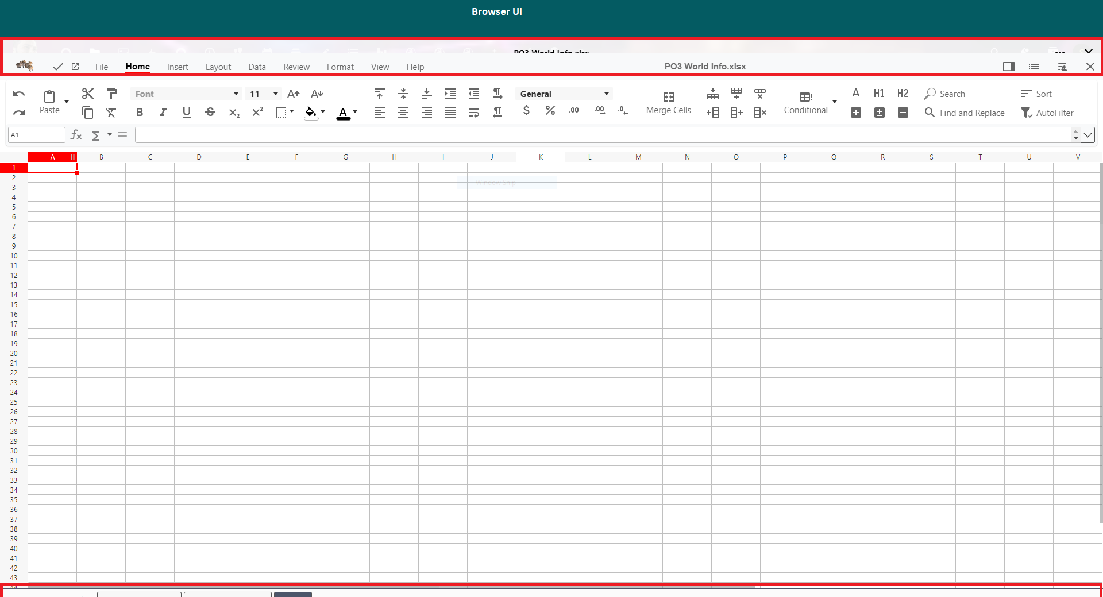Click the Increase font size icon
The image size is (1103, 597).
(x=294, y=94)
